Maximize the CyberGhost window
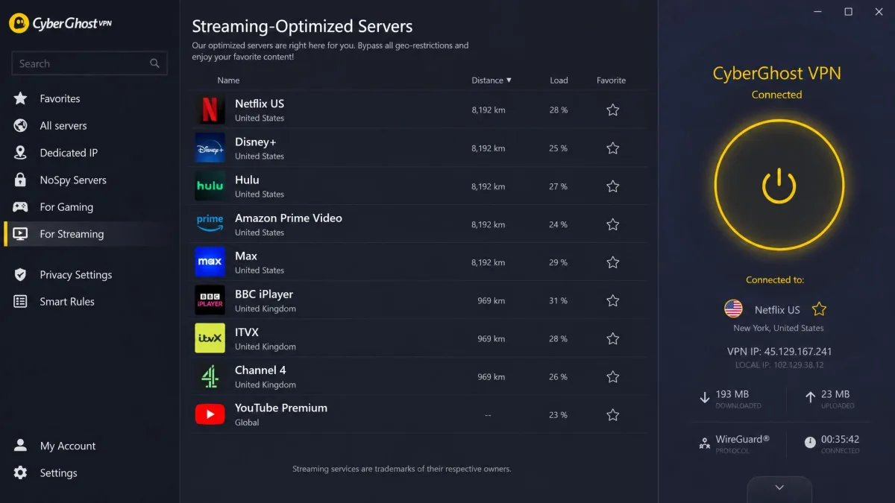 848,12
